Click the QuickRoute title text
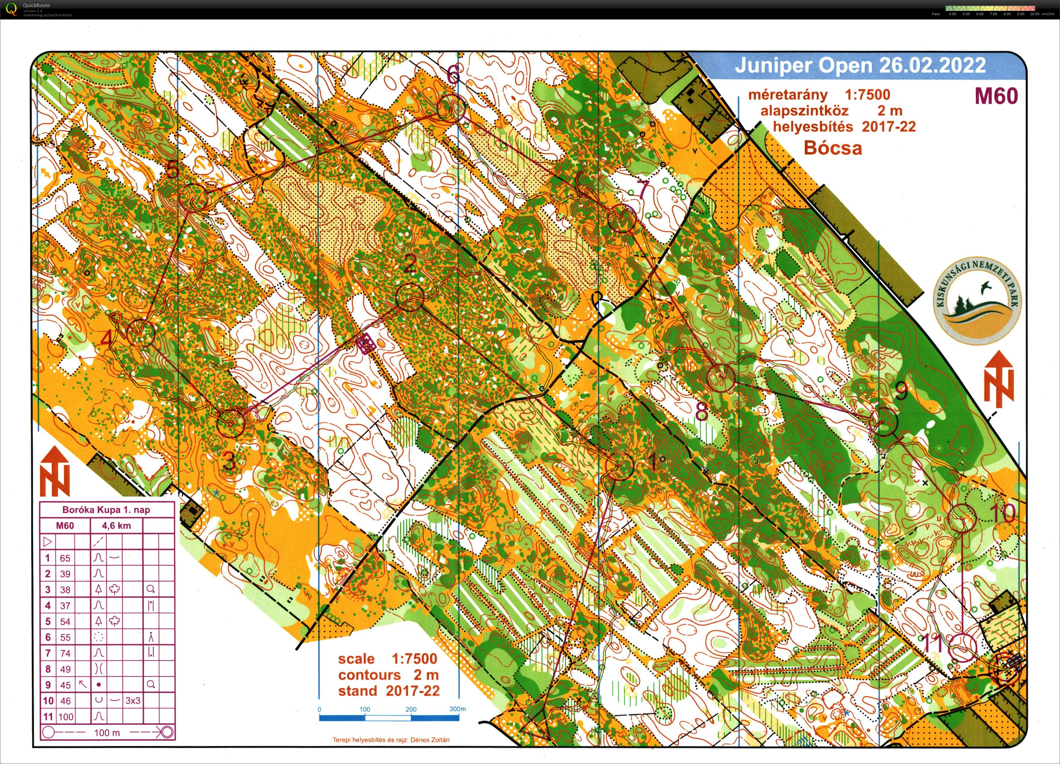The image size is (1060, 764). [36, 6]
